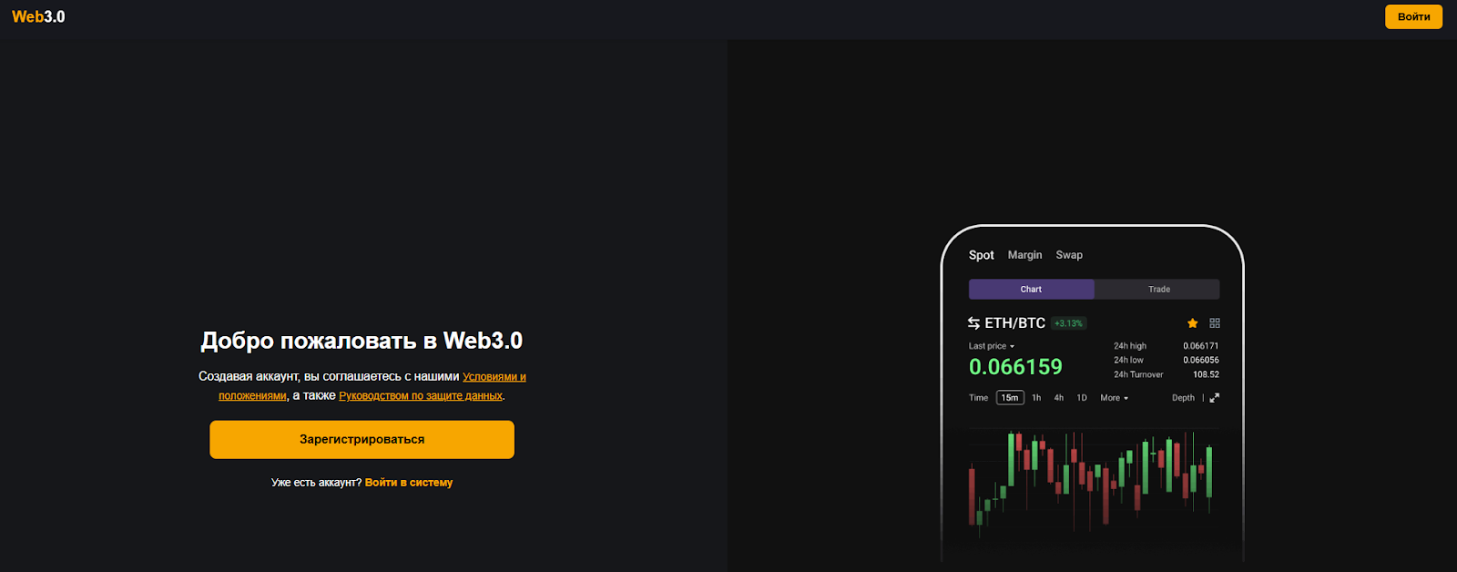The width and height of the screenshot is (1457, 572).
Task: Click the +3.13% change badge
Action: (x=1068, y=323)
